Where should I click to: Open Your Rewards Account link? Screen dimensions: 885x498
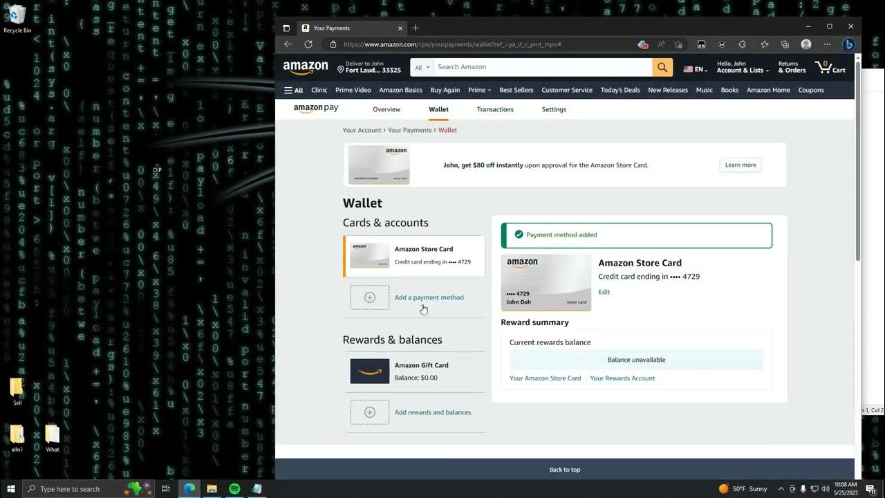(622, 378)
